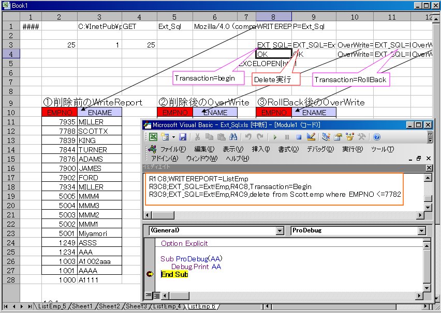
Task: Select the OK cell in column 8
Action: click(x=273, y=54)
